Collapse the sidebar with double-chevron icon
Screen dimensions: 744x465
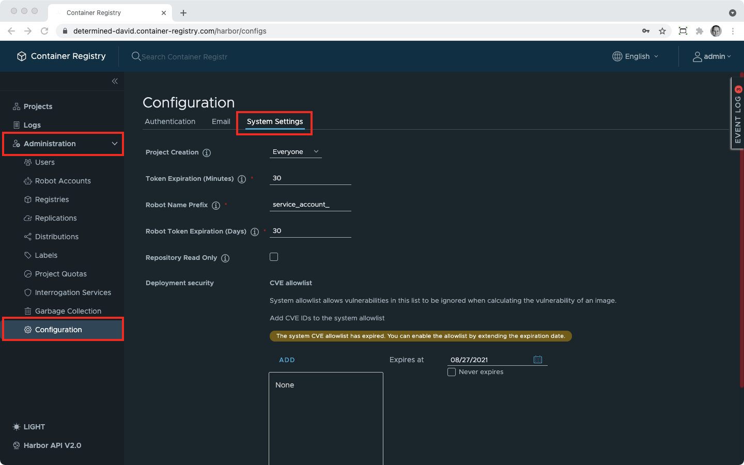pos(115,81)
